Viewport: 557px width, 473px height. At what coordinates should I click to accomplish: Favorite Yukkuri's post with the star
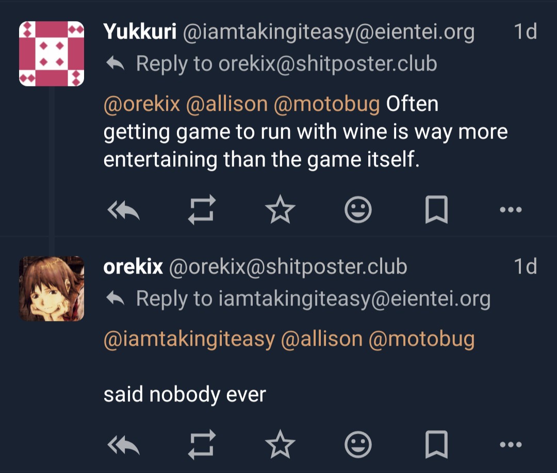280,210
